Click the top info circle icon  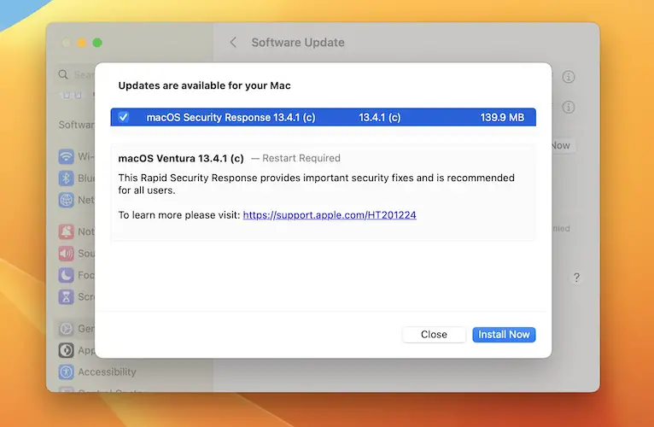tap(569, 77)
